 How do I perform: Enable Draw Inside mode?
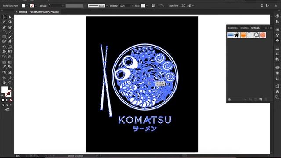(11, 105)
